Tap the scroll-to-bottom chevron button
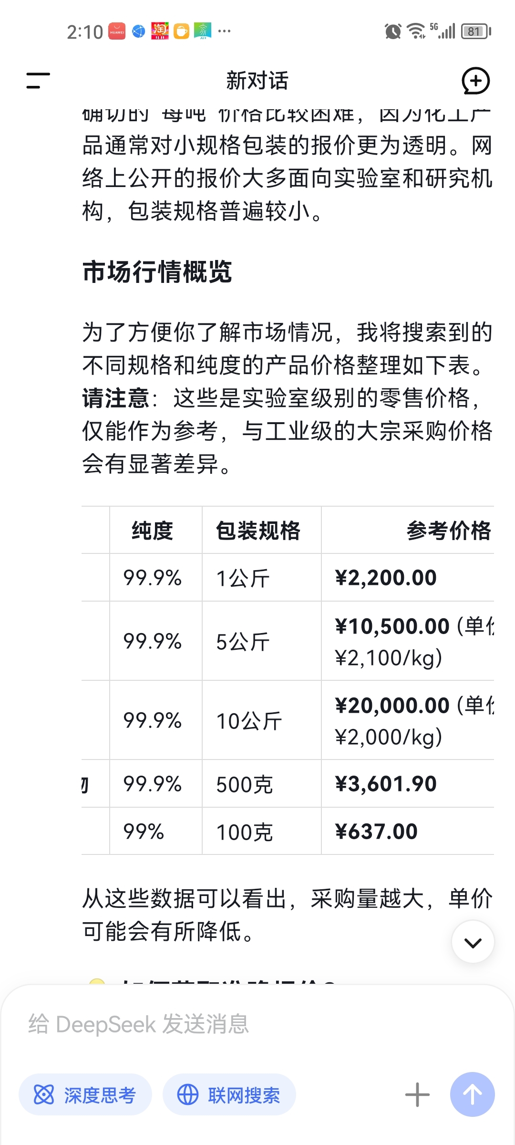 click(473, 942)
